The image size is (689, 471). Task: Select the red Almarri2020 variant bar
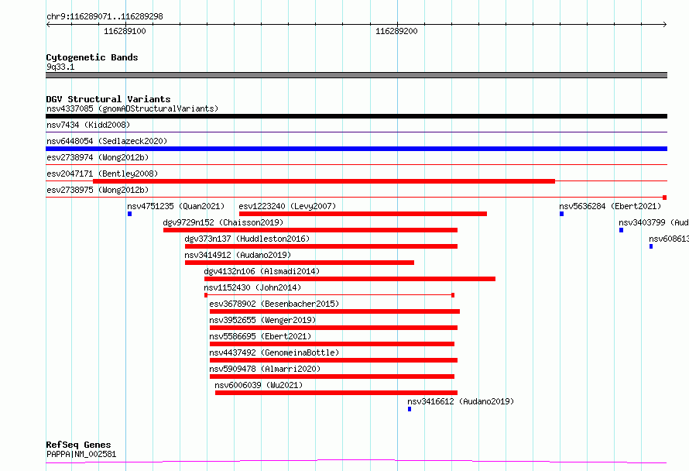pyautogui.click(x=332, y=376)
